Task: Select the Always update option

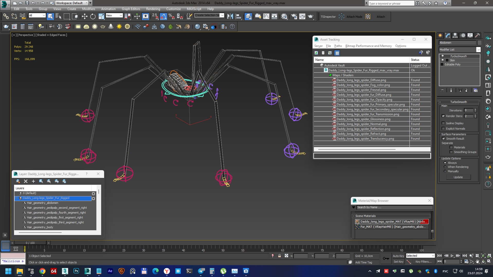Action: point(445,163)
